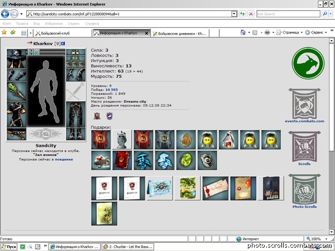Open Quick Tabs grid icon
This screenshot has height=251, width=335.
point(23,33)
